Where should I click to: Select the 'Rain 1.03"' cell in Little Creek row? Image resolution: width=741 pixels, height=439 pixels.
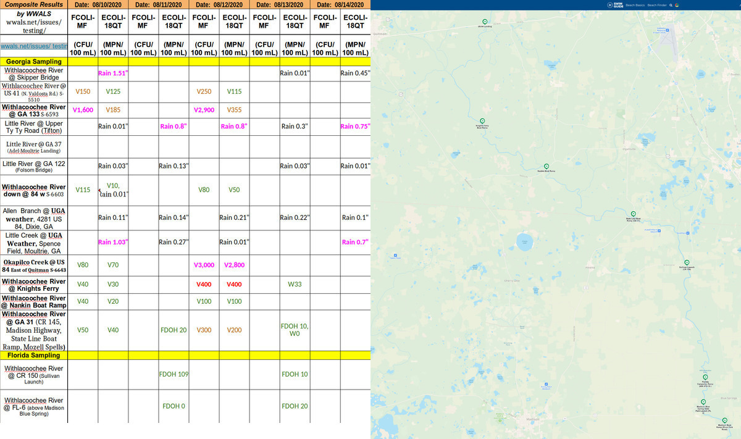tap(113, 242)
